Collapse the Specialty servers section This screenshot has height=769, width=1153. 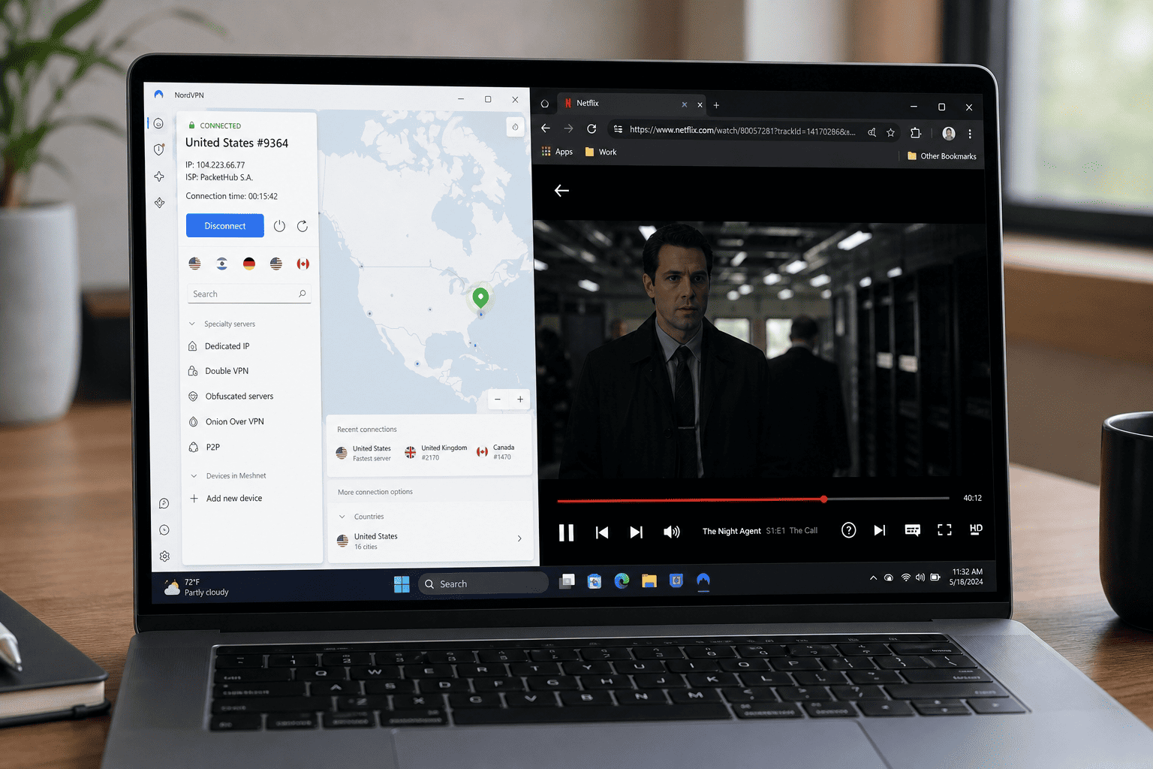coord(192,324)
